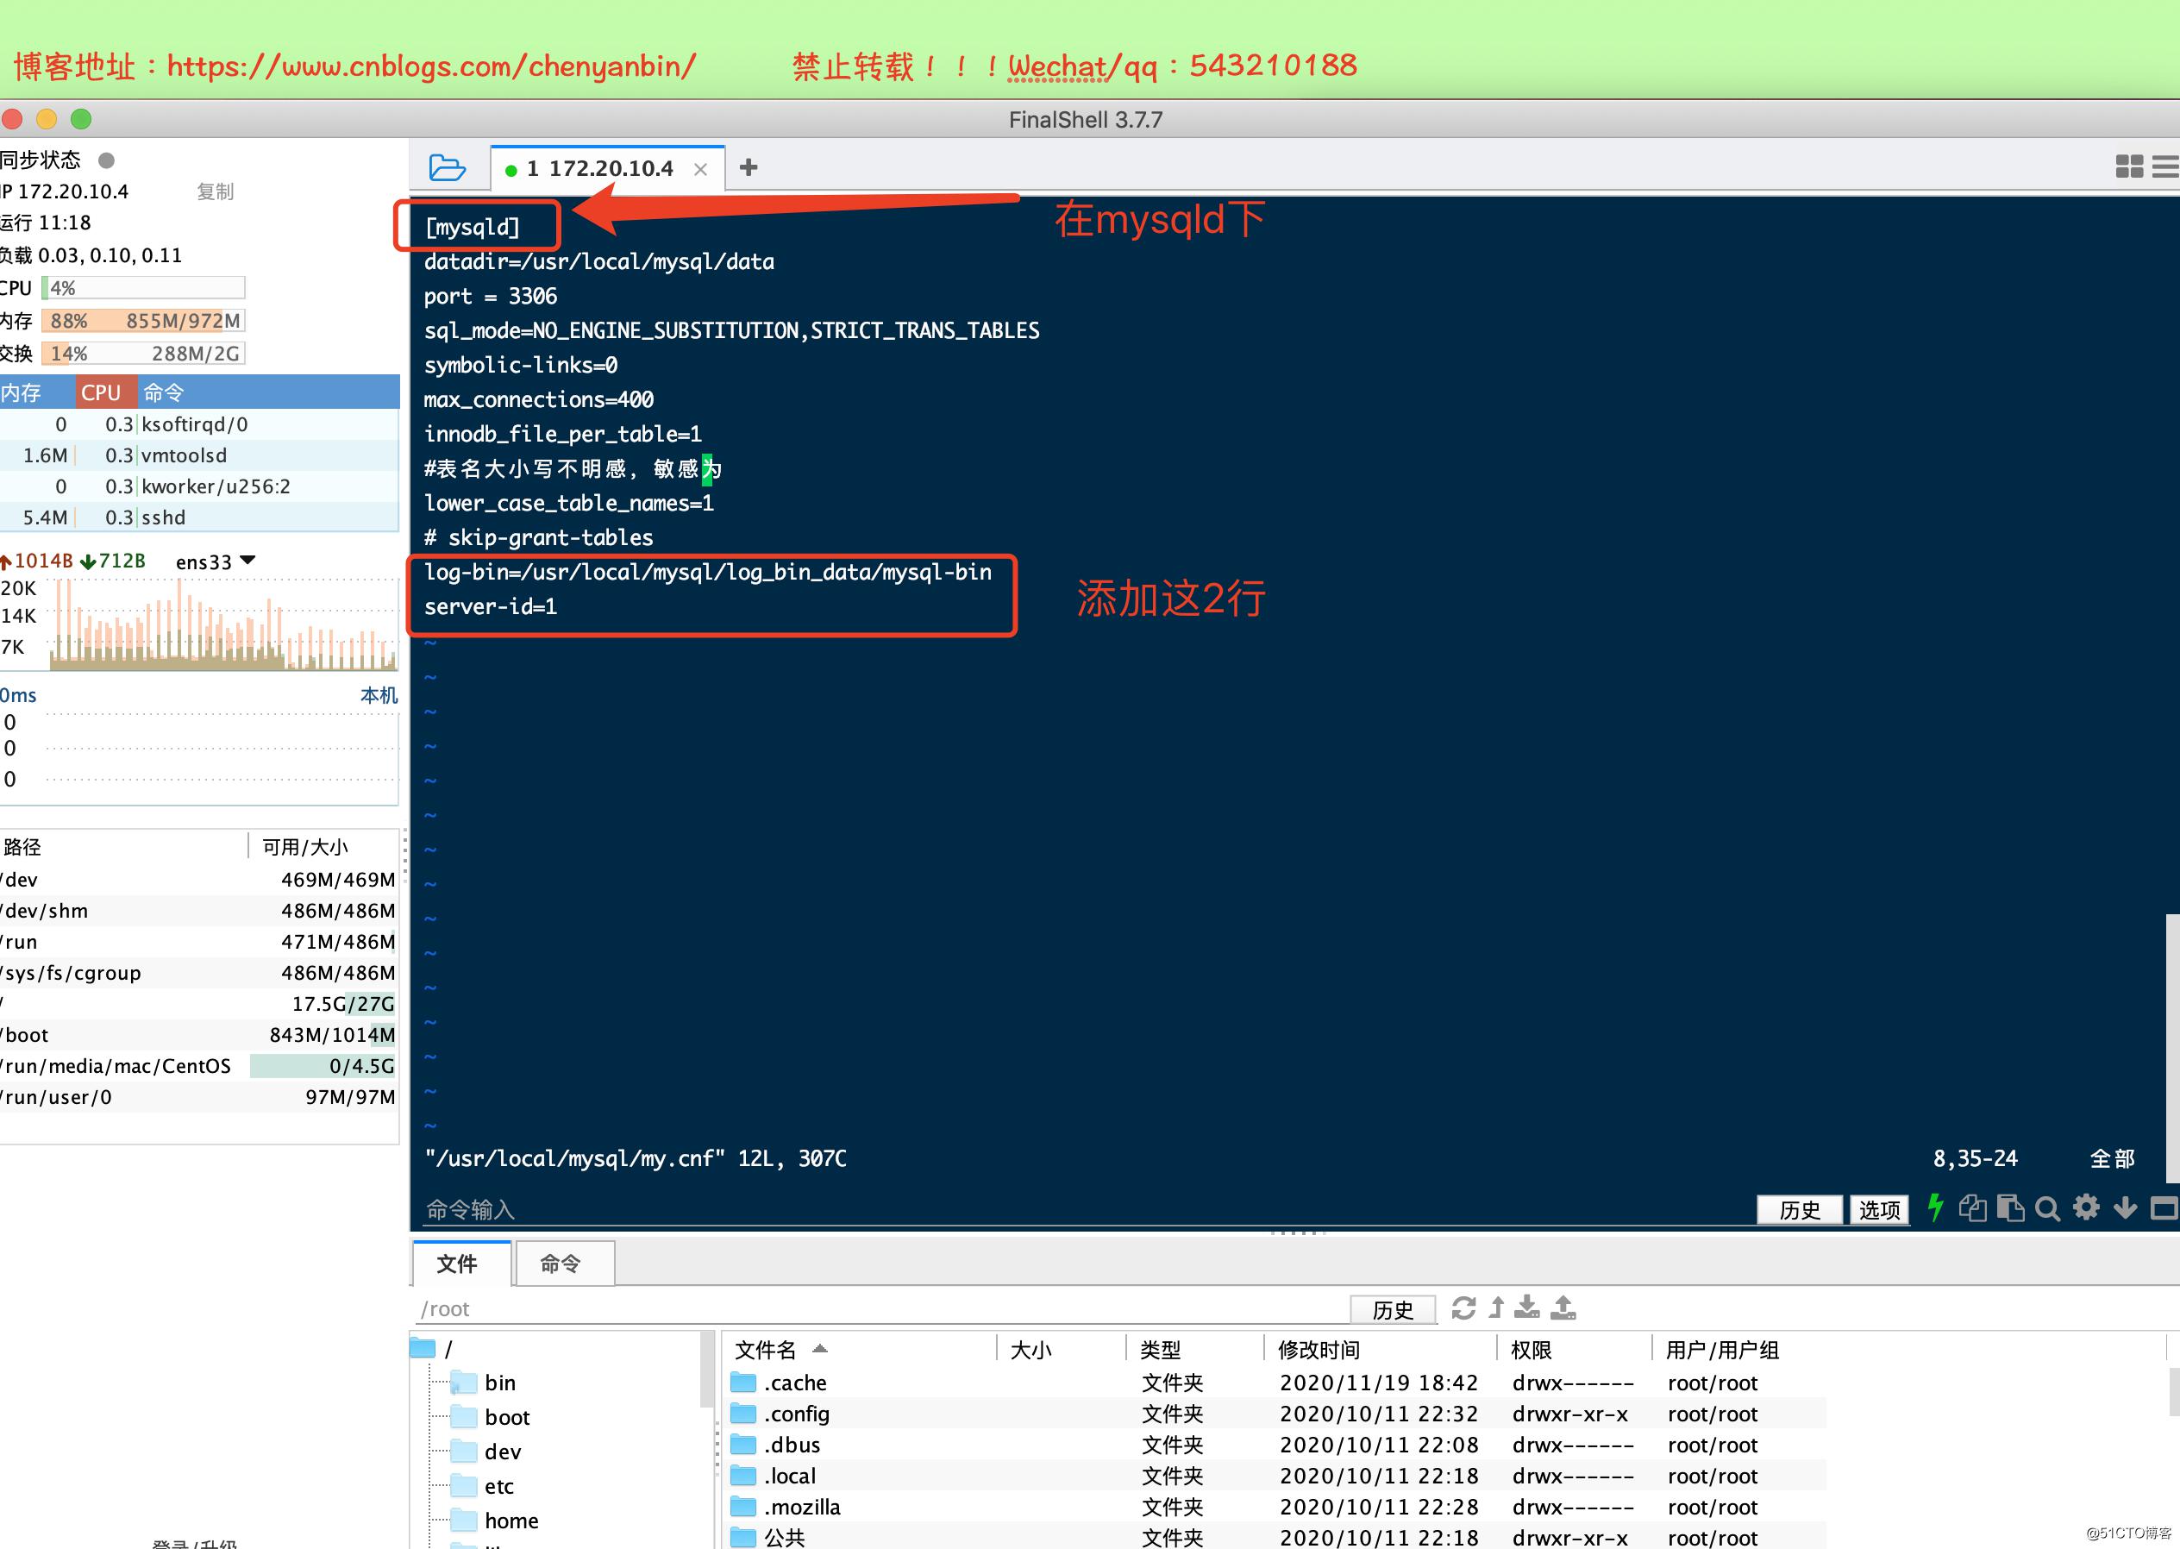Sort files by 大小 column header

click(x=1062, y=1349)
